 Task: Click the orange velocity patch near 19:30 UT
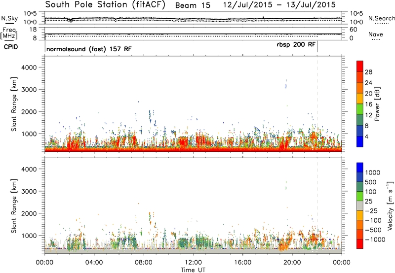point(285,243)
